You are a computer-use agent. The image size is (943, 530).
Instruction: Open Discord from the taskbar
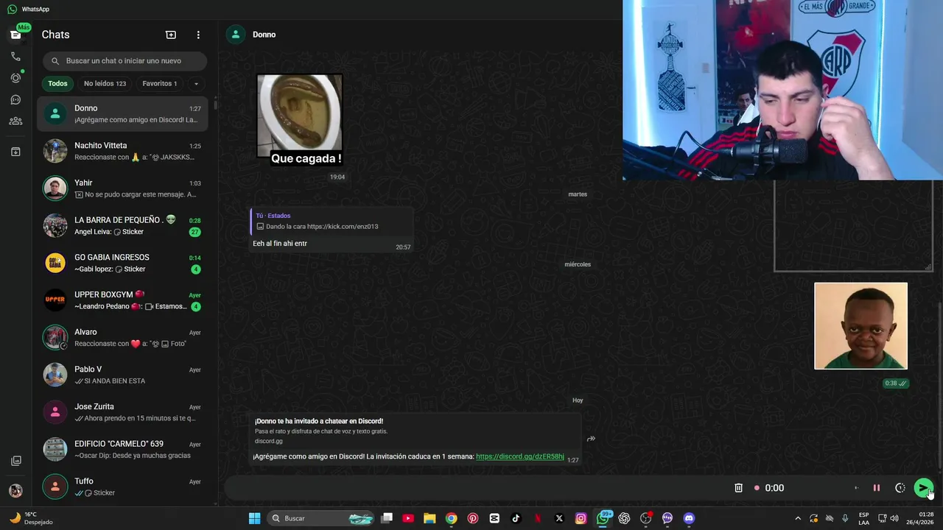[x=689, y=518]
